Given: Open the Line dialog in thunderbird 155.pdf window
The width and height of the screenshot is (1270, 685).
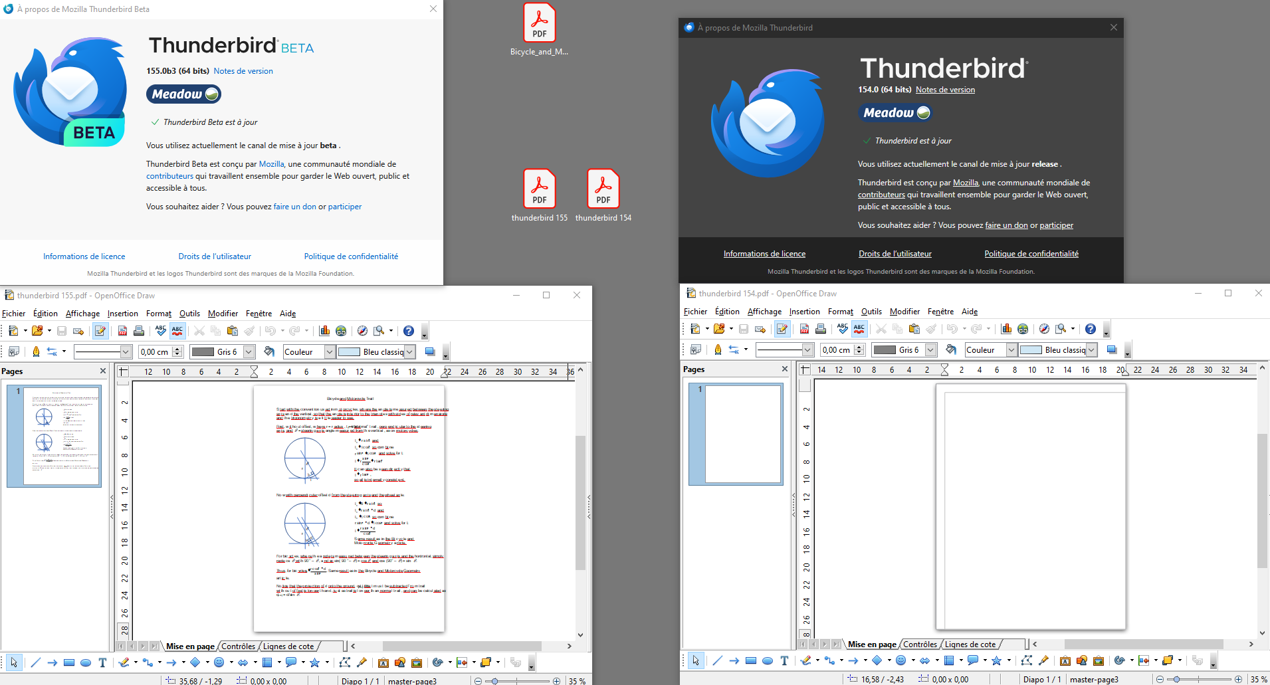Looking at the screenshot, I should 36,351.
